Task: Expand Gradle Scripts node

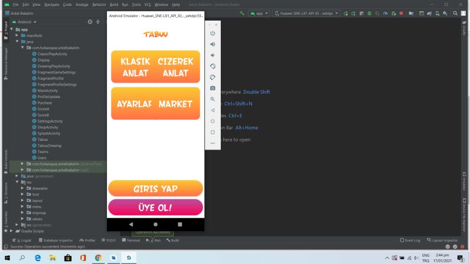Action: [x=11, y=231]
